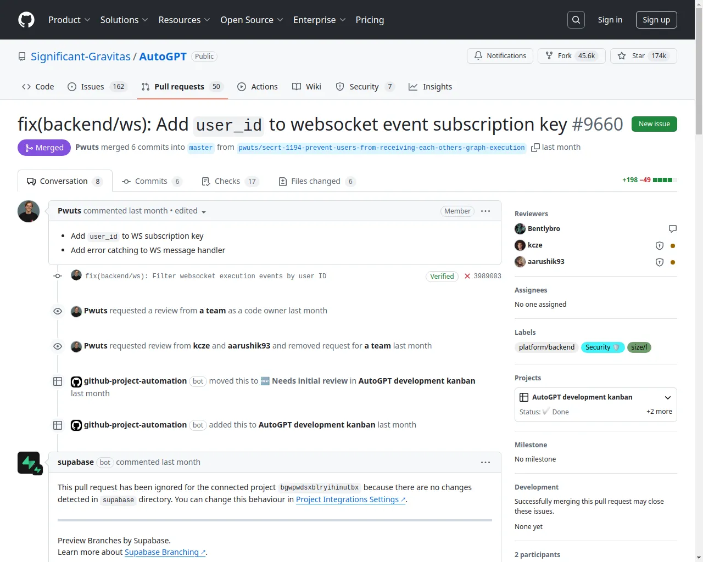
Task: Click the search magnifier icon
Action: [x=576, y=20]
